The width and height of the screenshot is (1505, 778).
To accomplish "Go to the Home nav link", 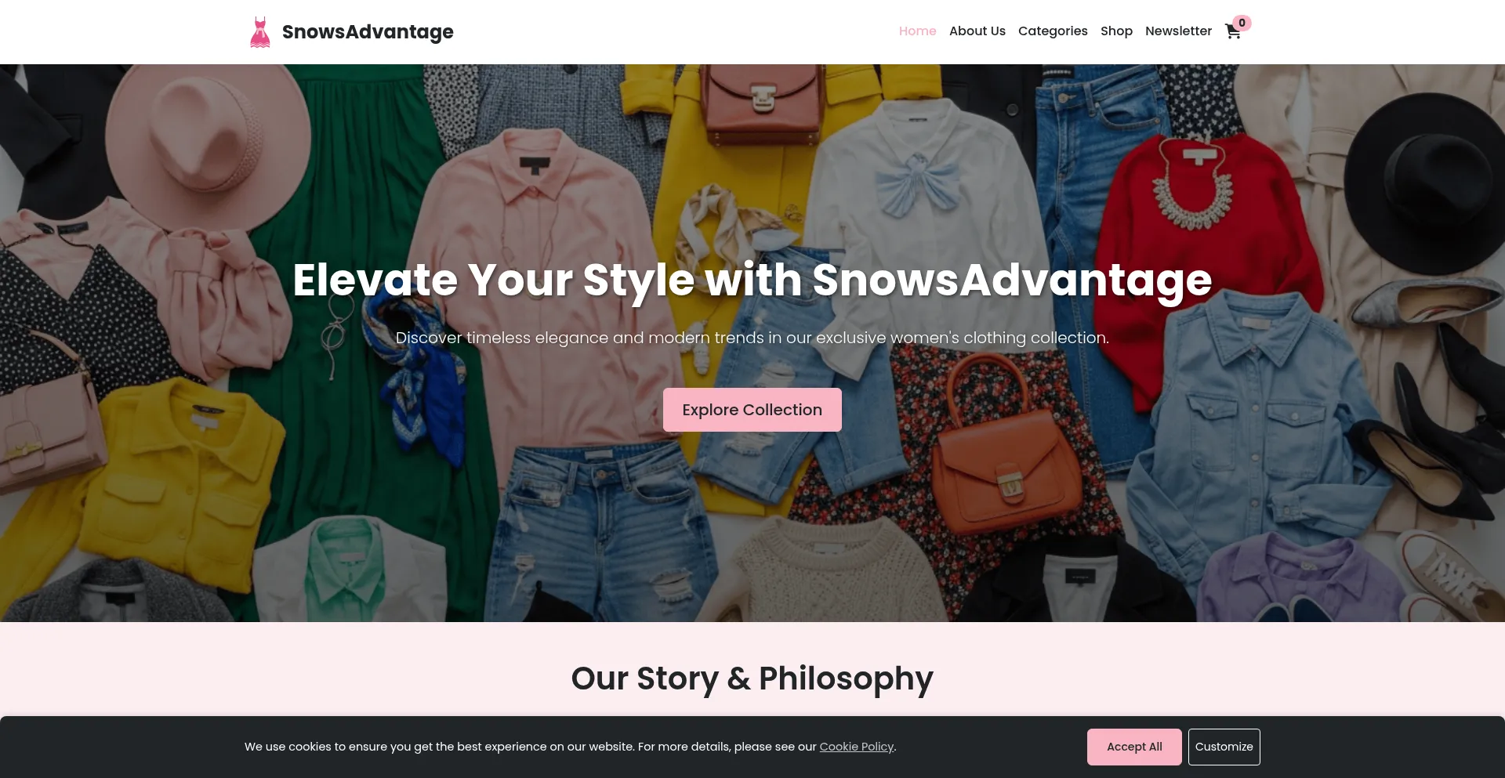I will (x=917, y=31).
